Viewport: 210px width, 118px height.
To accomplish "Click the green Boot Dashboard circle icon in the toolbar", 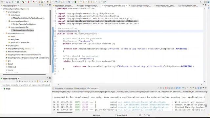I will [x=75, y=2].
